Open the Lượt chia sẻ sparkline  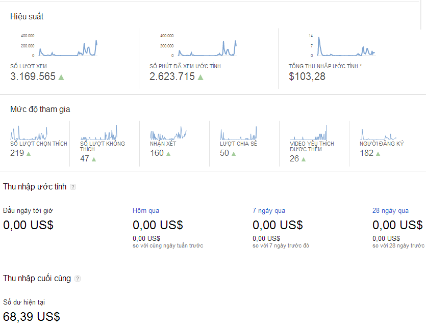[x=238, y=133]
